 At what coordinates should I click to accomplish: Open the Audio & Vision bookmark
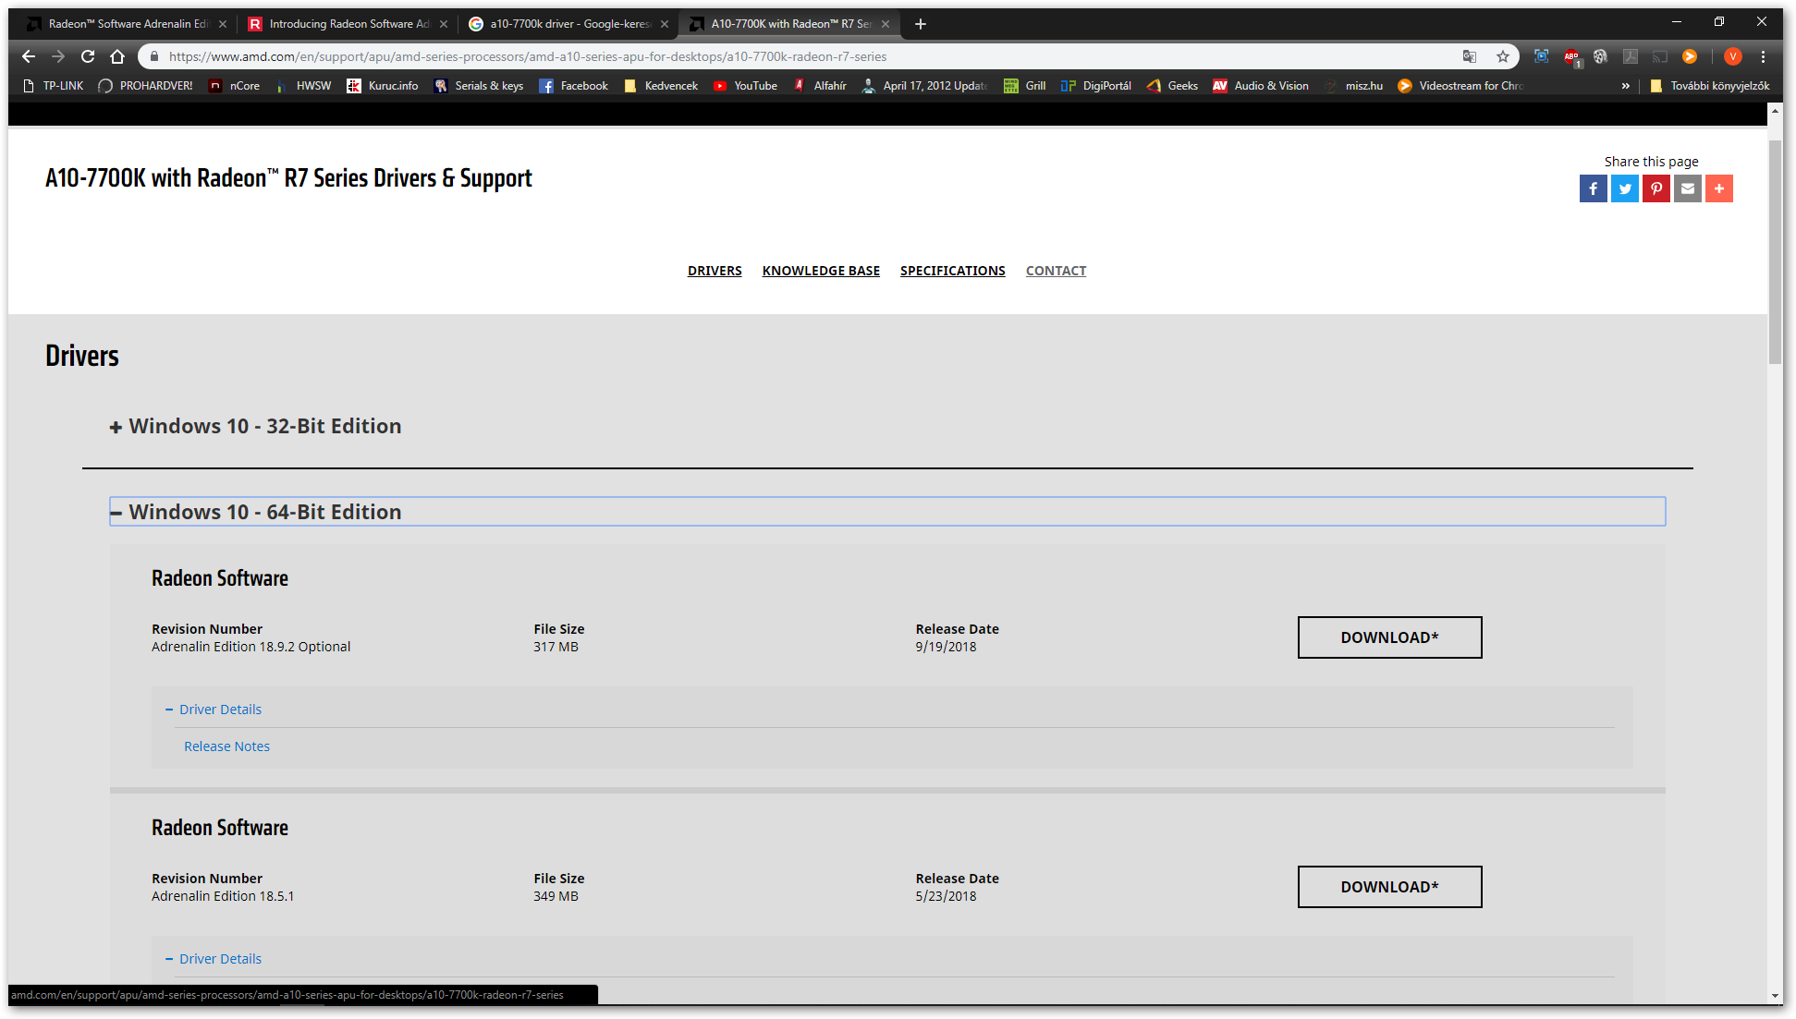(1262, 86)
